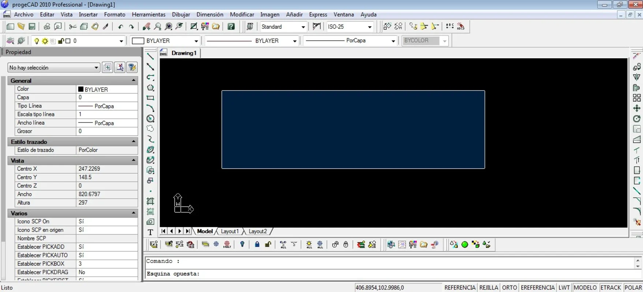Select the Polygon drawing tool
Screen dimensions: 643x292
click(x=150, y=88)
